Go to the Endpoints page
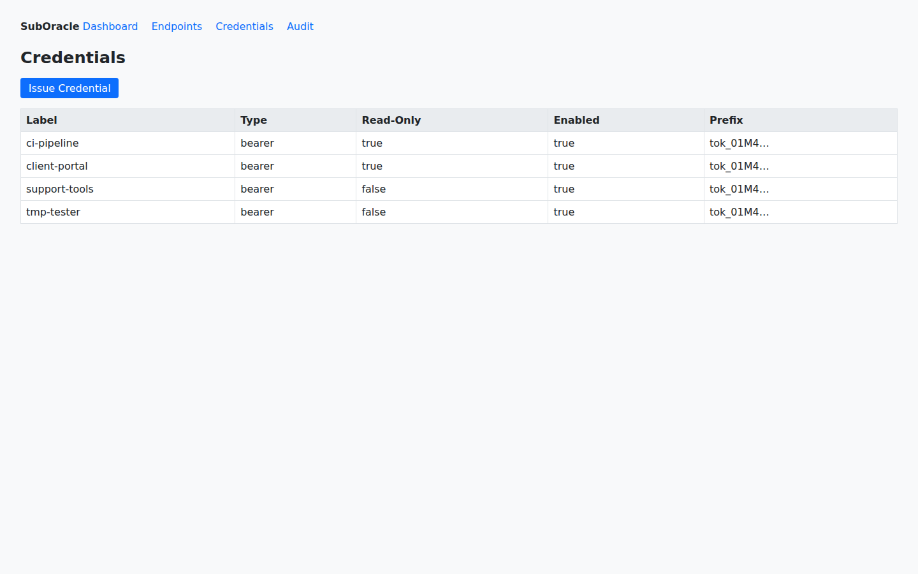Viewport: 918px width, 574px height. pyautogui.click(x=177, y=26)
